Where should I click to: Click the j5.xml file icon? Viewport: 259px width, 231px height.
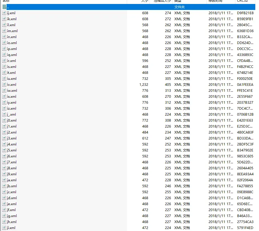[x=4, y=150]
